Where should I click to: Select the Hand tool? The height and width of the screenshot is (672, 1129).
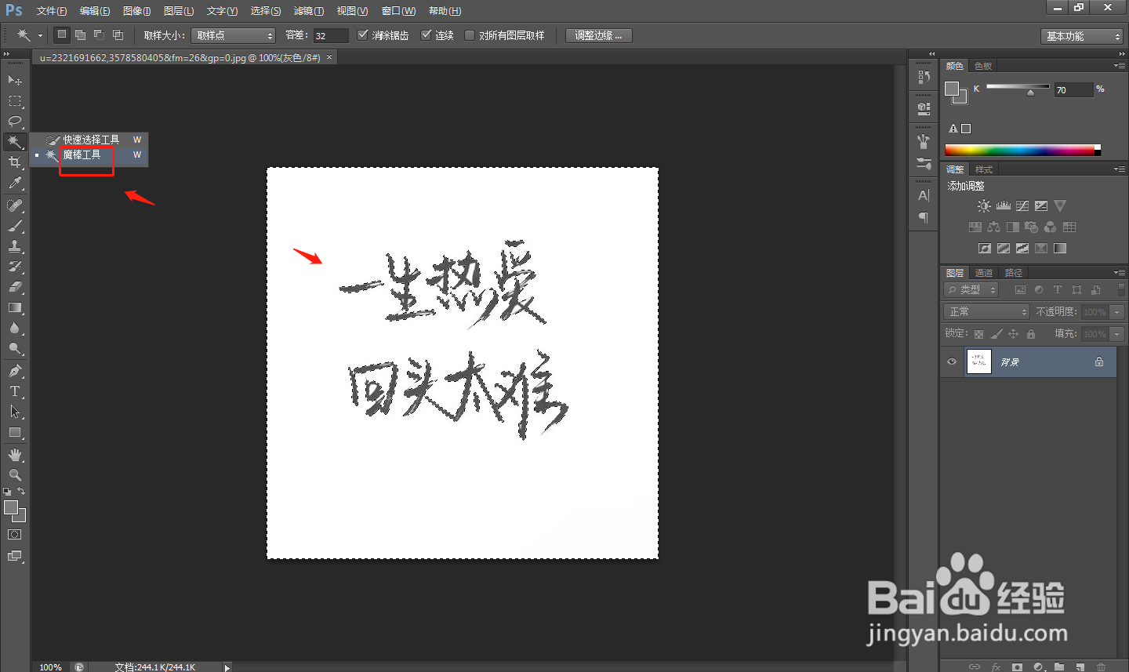point(15,455)
